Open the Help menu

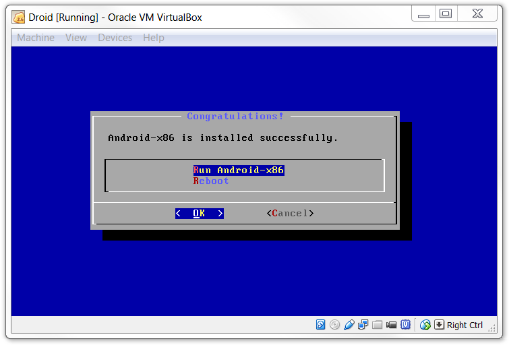coord(154,38)
